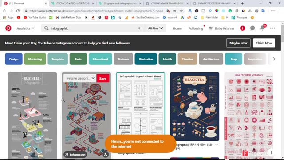Filter by the Illustration chip
This screenshot has height=160, width=284.
[x=146, y=59]
